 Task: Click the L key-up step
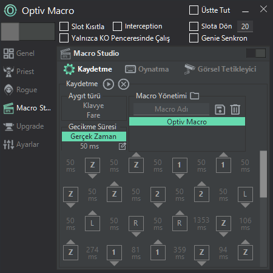(x=92, y=223)
